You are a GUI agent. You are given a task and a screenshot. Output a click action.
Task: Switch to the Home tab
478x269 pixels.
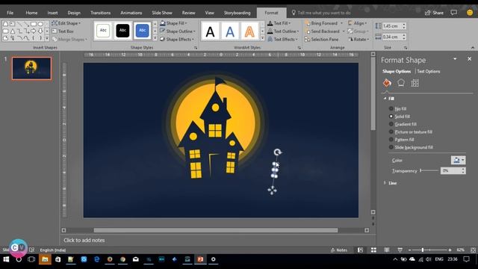(x=31, y=13)
